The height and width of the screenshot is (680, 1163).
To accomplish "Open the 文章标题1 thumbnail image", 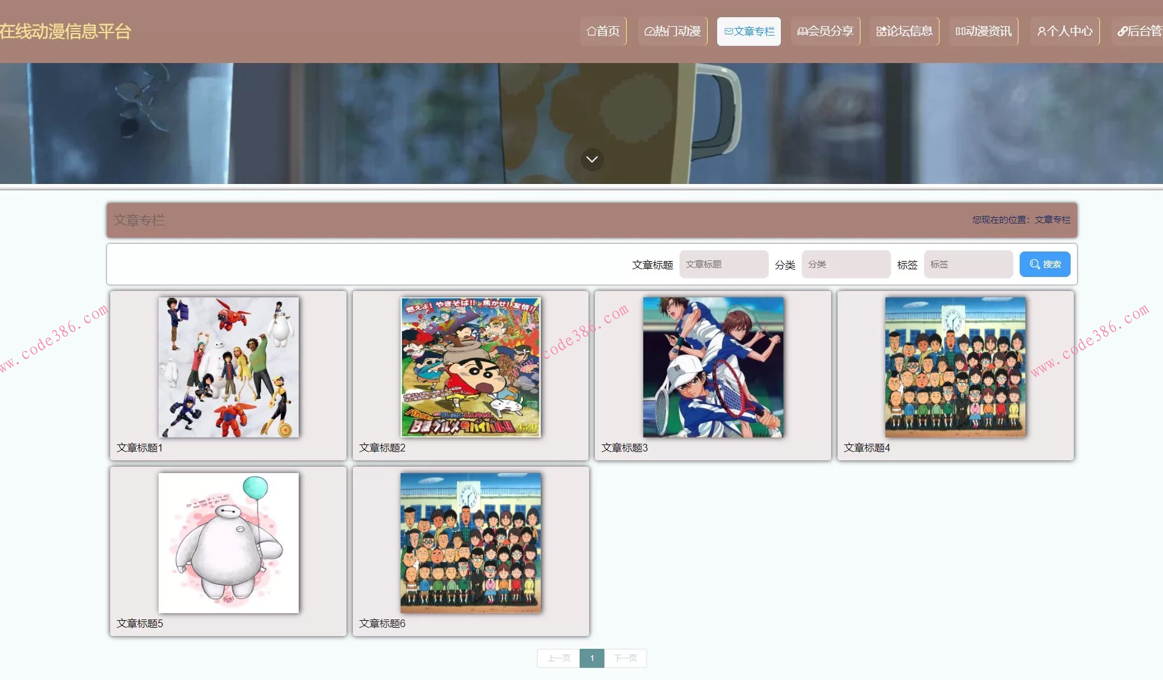I will [x=229, y=367].
